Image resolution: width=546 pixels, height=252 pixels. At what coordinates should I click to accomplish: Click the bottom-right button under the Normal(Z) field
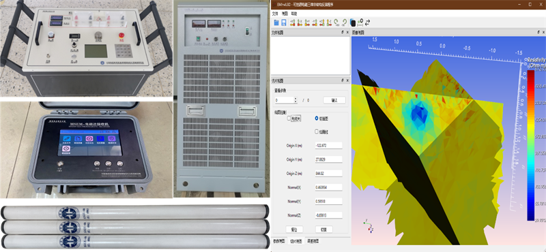(324, 230)
